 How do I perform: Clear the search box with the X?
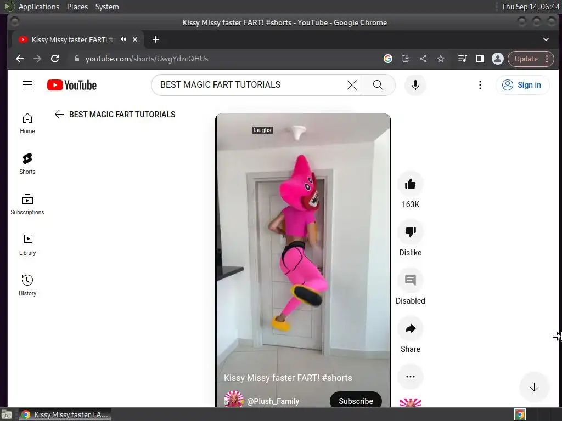click(352, 85)
